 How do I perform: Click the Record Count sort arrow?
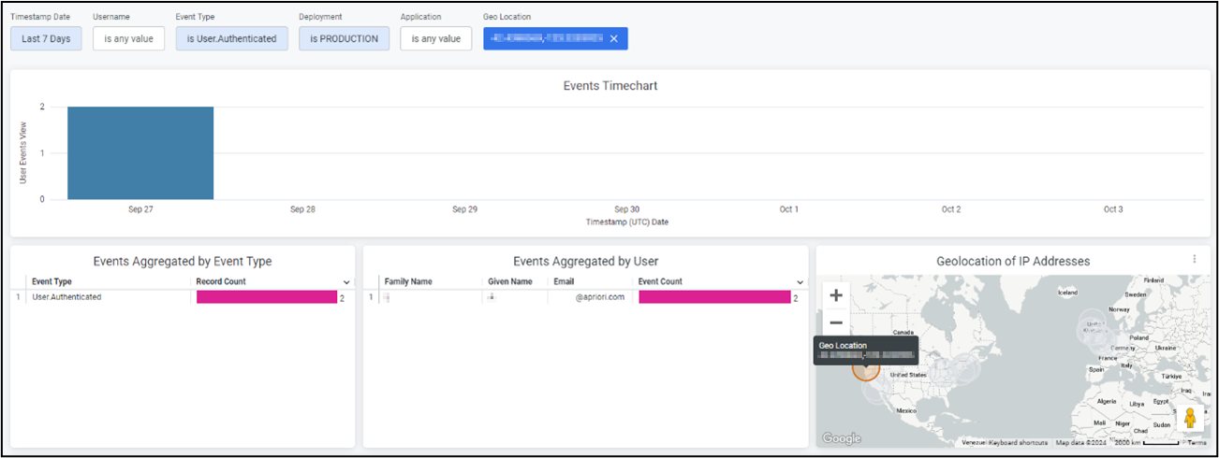346,282
